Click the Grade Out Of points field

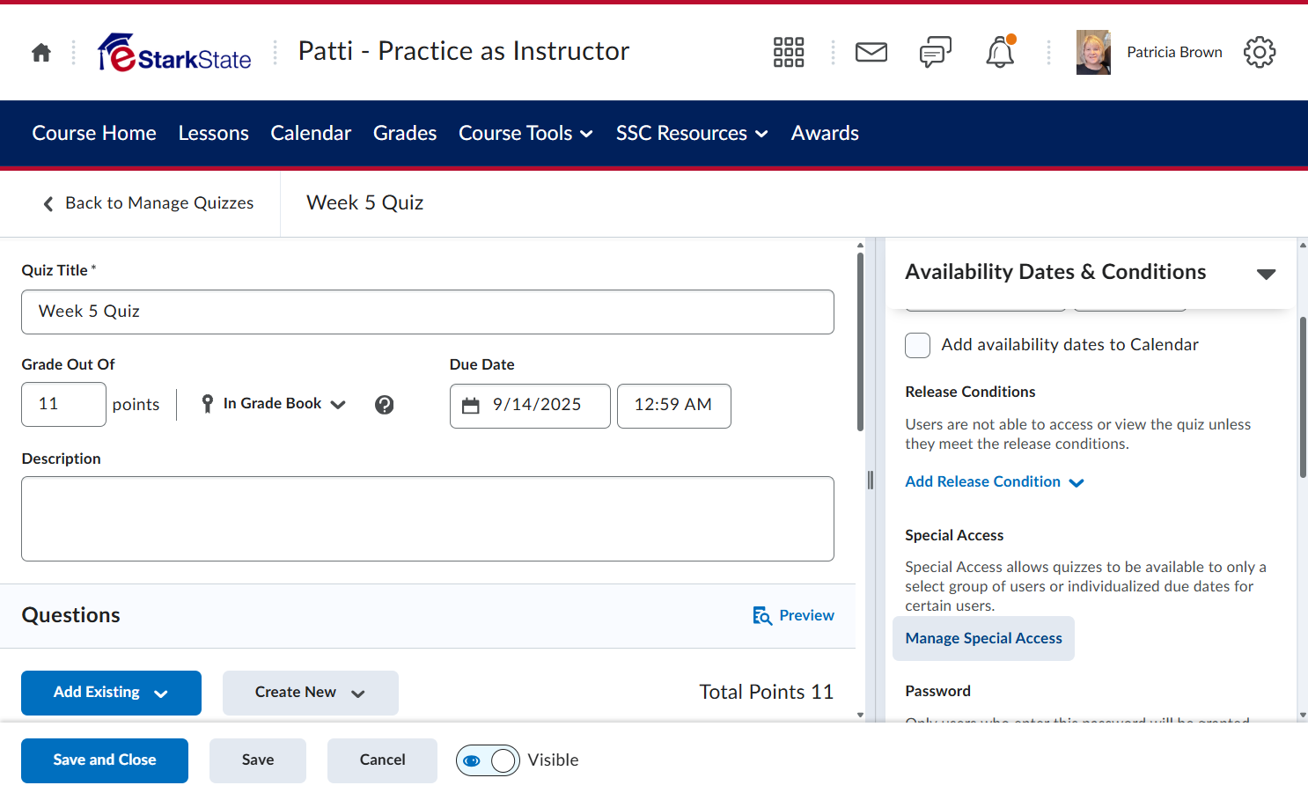[64, 405]
